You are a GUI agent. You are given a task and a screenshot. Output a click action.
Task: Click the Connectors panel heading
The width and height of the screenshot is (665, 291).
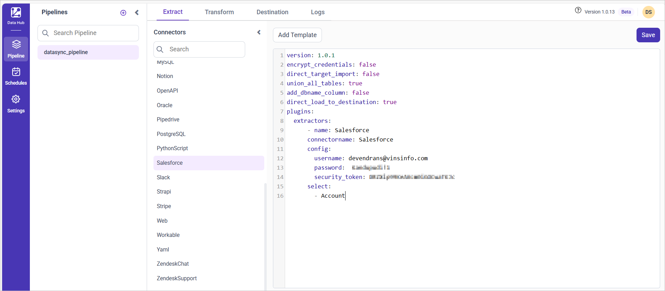(170, 32)
